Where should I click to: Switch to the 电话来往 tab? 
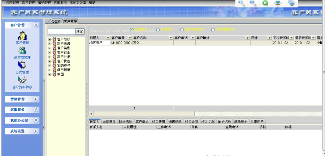pyautogui.click(x=109, y=122)
